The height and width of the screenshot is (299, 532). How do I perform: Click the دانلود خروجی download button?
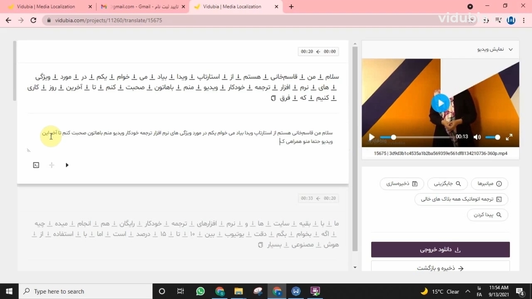coord(440,250)
